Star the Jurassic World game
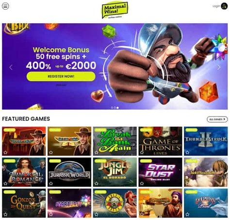 51,184
